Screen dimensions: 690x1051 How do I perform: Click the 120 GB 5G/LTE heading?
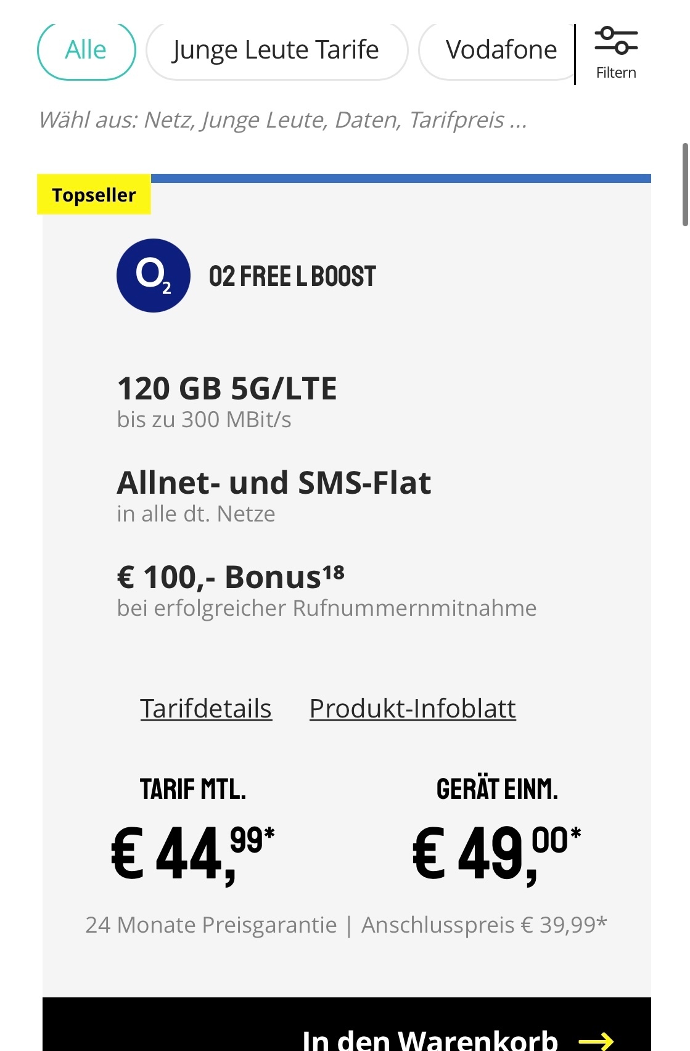tap(227, 388)
